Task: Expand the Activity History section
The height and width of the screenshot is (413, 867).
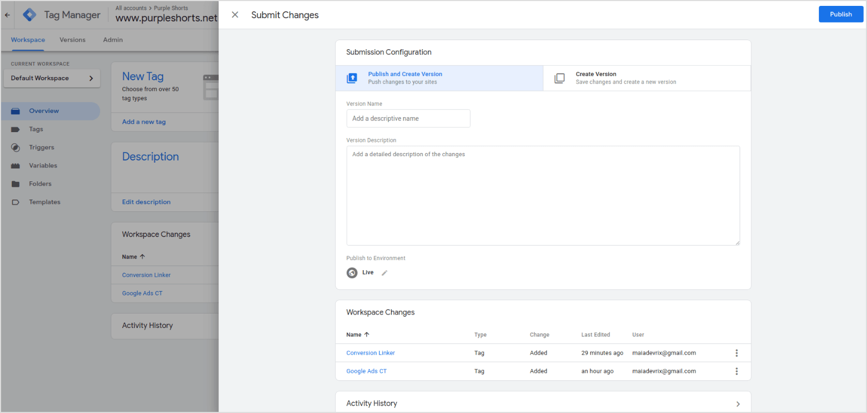Action: [x=737, y=404]
